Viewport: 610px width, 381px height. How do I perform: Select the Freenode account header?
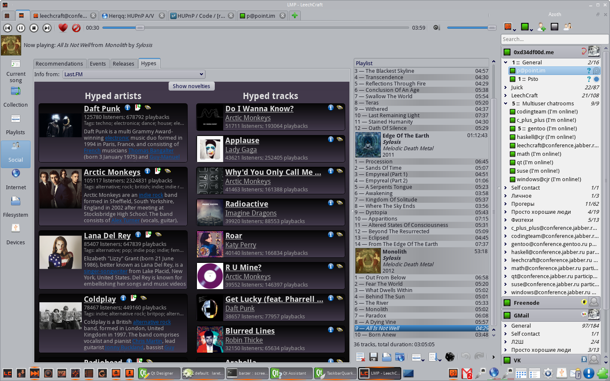pyautogui.click(x=552, y=303)
